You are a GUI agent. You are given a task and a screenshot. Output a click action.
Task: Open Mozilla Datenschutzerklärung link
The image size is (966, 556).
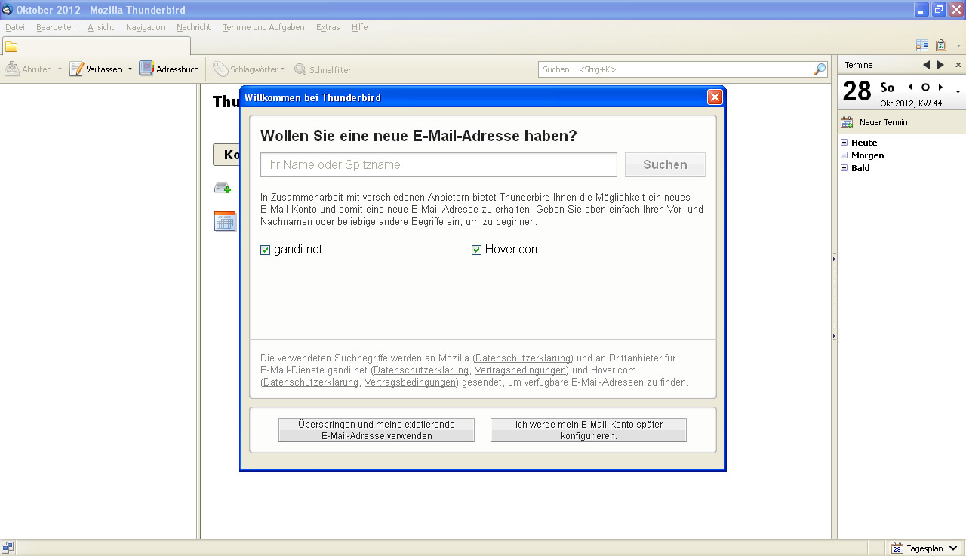coord(523,358)
